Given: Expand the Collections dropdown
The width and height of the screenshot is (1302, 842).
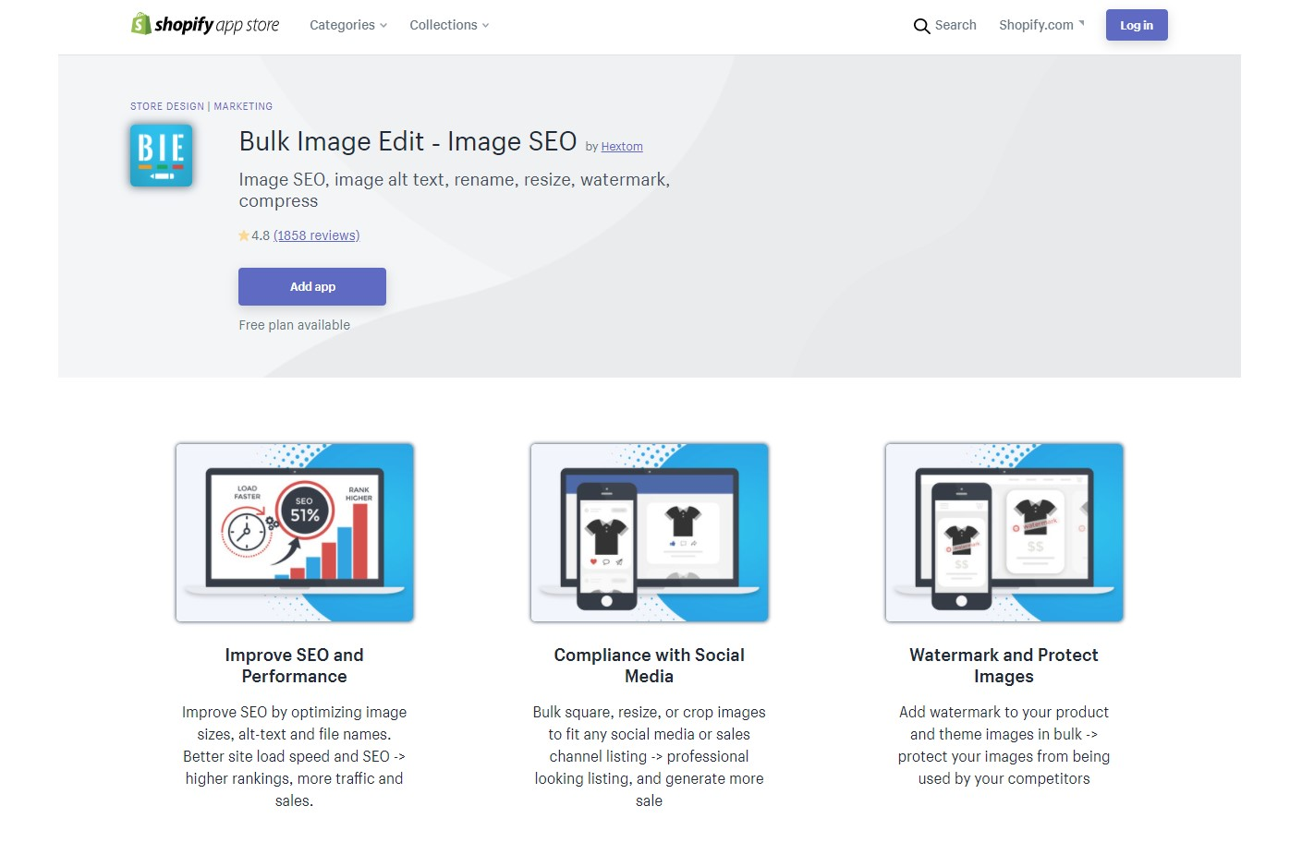Looking at the screenshot, I should [x=449, y=25].
